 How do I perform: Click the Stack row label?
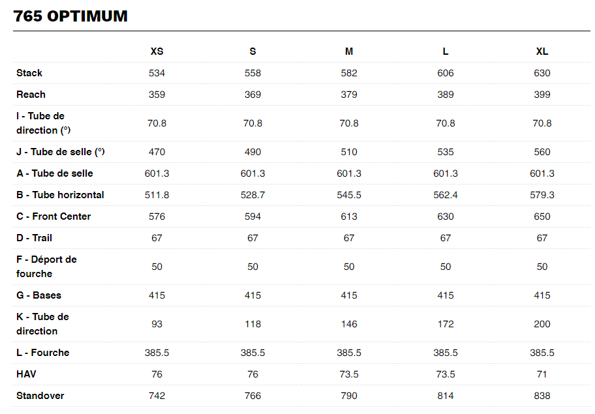click(29, 73)
